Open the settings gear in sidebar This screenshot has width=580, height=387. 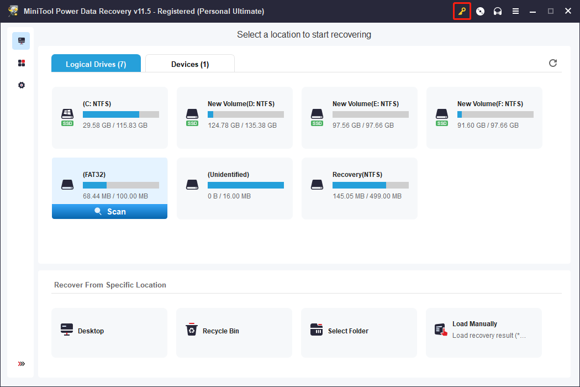point(21,85)
